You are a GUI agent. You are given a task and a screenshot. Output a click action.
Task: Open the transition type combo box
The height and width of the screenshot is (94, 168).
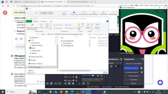click(115, 63)
